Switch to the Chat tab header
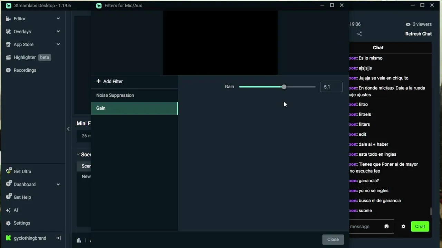Image resolution: width=442 pixels, height=248 pixels. pyautogui.click(x=378, y=48)
